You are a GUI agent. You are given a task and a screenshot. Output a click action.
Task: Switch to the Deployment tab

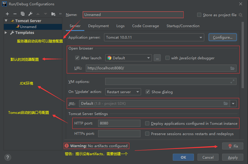[98, 26]
